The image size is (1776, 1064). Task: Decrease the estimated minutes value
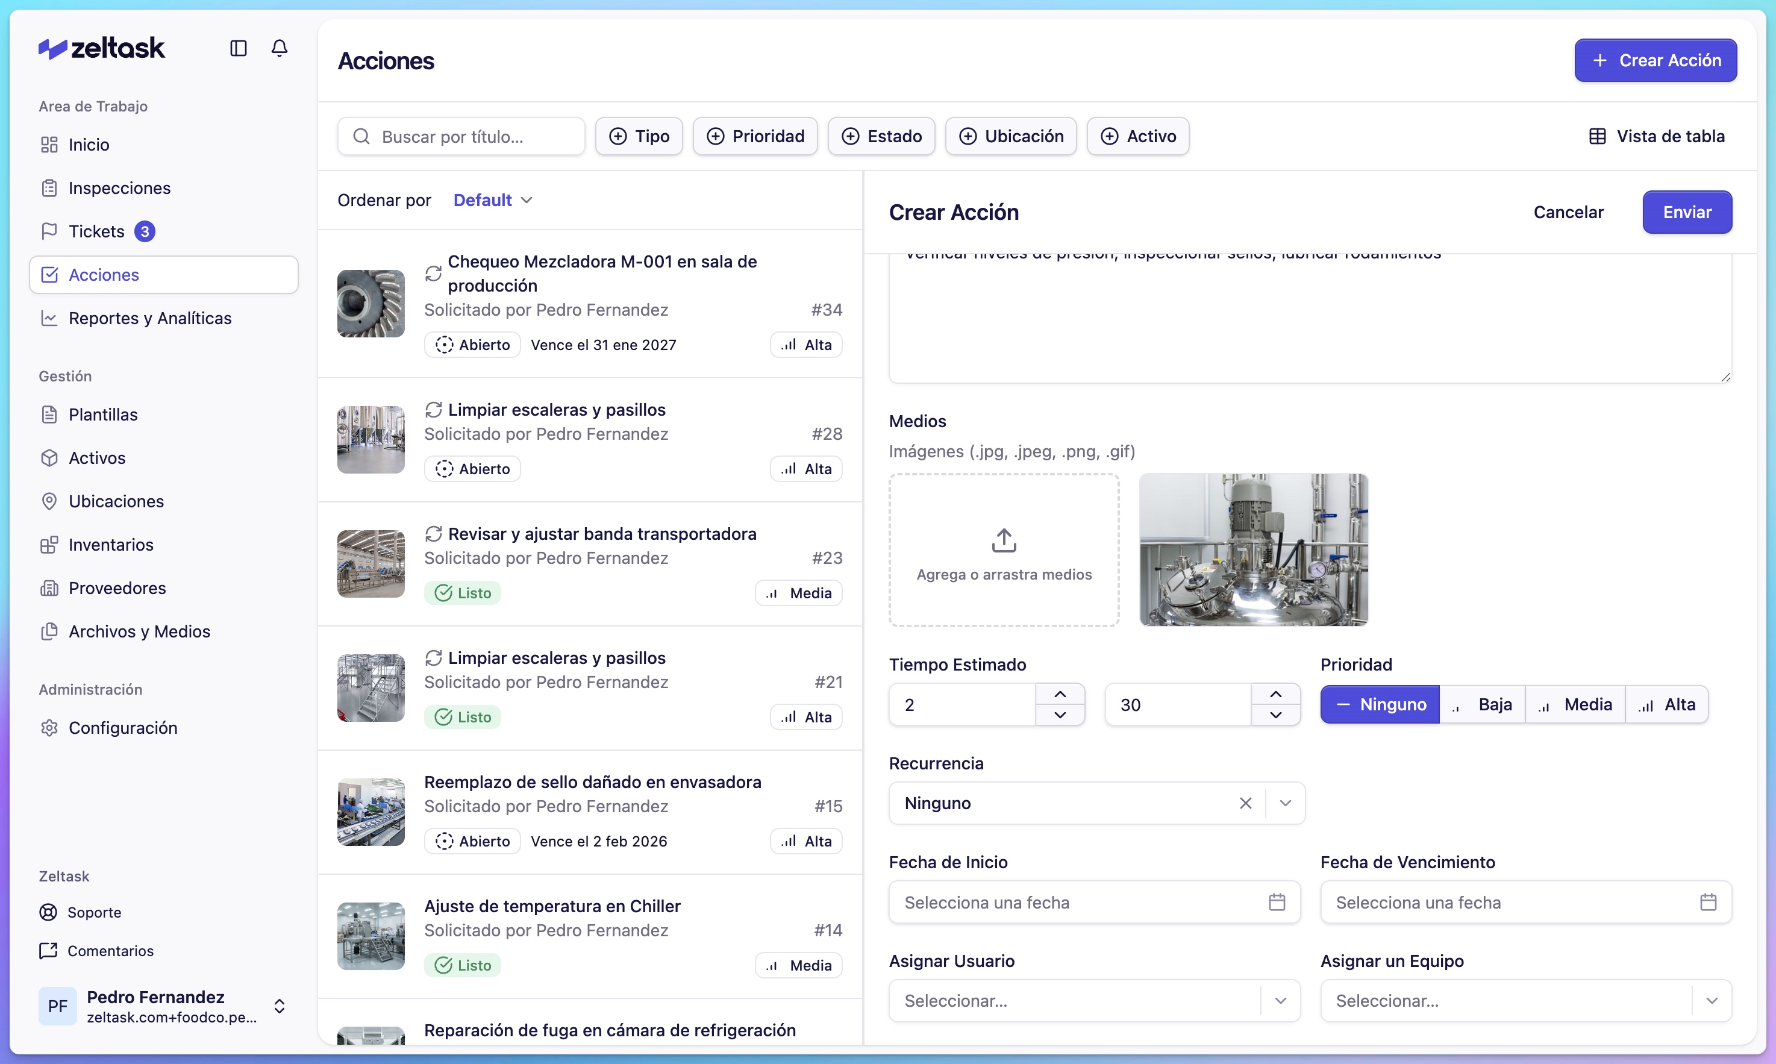(x=1276, y=715)
